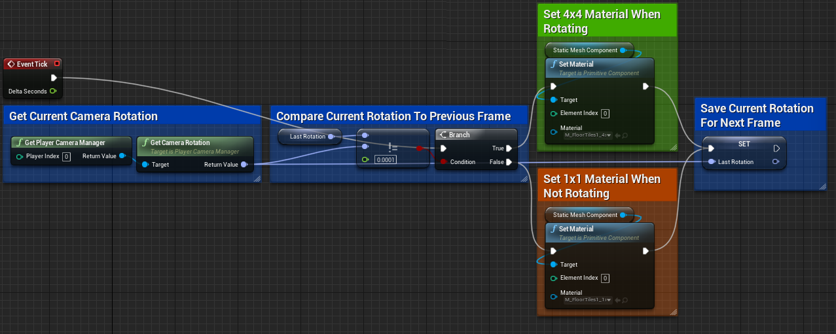The height and width of the screenshot is (334, 836).
Task: Click the Player Index value field
Action: click(x=67, y=156)
